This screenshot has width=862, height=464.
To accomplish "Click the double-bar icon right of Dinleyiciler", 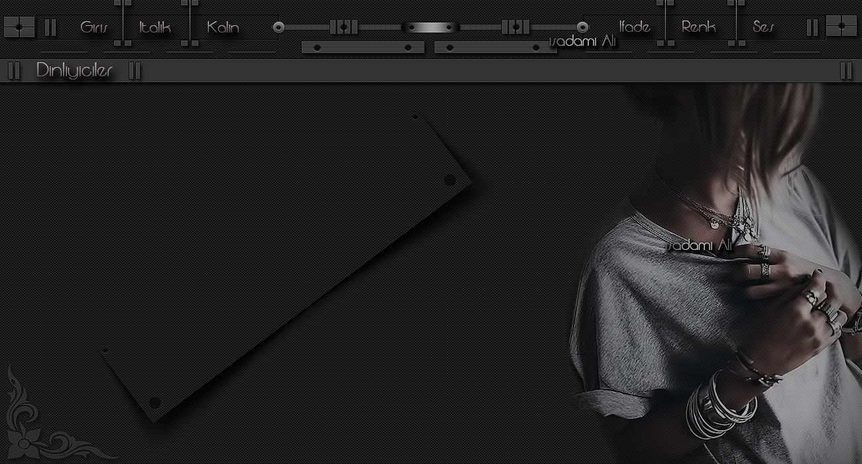I will coord(135,70).
